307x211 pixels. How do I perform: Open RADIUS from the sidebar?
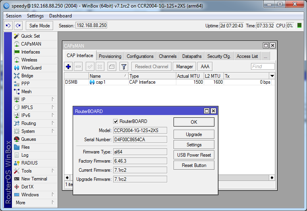tap(35, 163)
